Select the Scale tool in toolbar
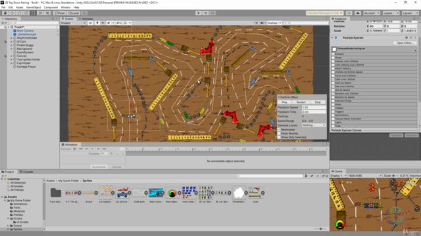 click(26, 13)
